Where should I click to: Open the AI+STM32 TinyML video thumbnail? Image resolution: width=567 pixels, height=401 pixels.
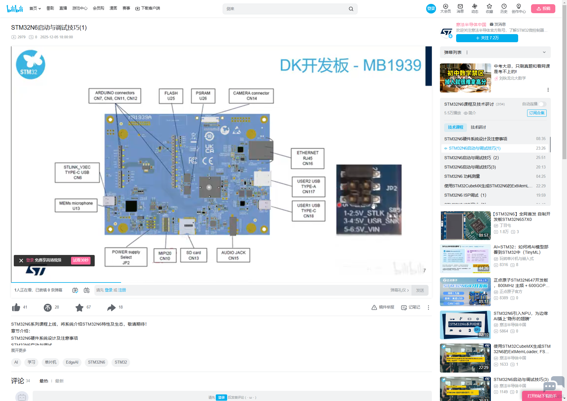[x=465, y=259]
